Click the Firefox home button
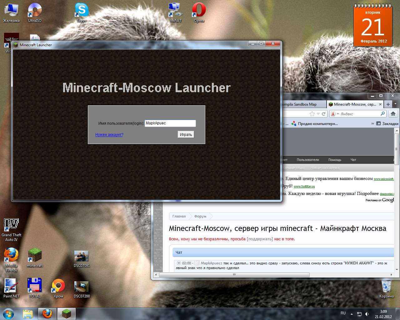The image size is (400, 320). click(x=393, y=114)
